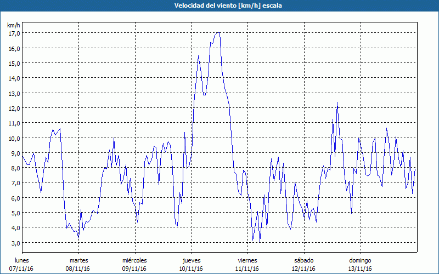Click the 10,0 label on the y-axis

tap(14, 138)
